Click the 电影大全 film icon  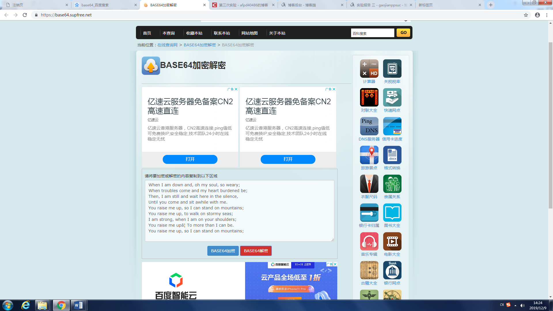pyautogui.click(x=392, y=241)
